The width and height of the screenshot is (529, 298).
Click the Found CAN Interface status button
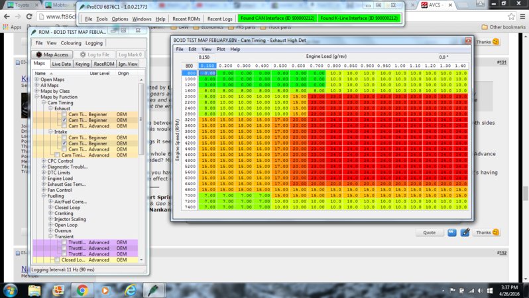[277, 18]
